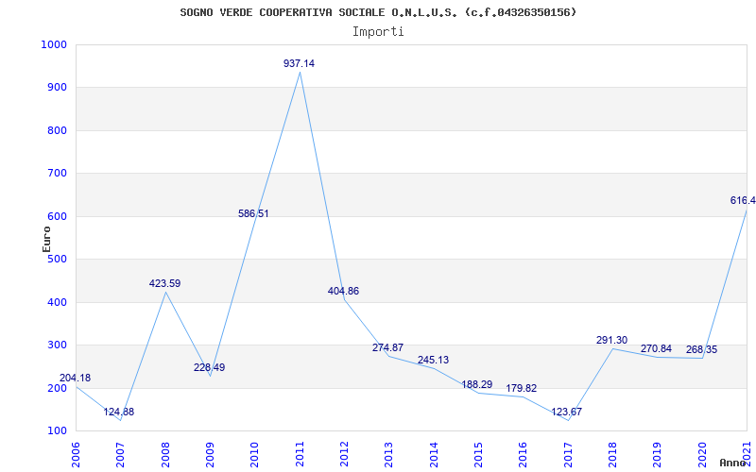The image size is (756, 472).
Task: Select the 270.84 data label
Action: click(656, 348)
